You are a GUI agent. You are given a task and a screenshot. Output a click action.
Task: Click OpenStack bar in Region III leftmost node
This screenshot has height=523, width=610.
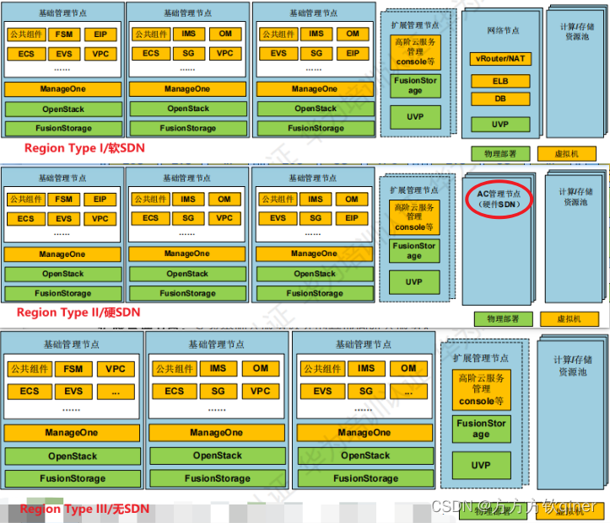73,456
